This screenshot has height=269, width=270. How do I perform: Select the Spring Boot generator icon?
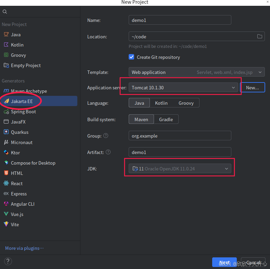[7, 112]
